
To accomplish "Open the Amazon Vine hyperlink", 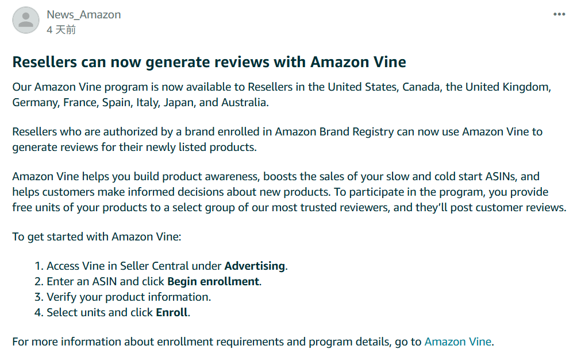I will point(458,342).
